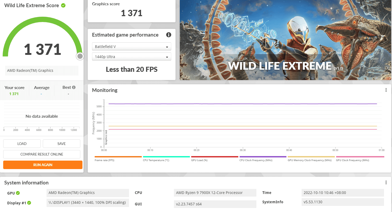Toggle the Frame rate (FPS) legend
This screenshot has height=212, width=392.
[118, 159]
